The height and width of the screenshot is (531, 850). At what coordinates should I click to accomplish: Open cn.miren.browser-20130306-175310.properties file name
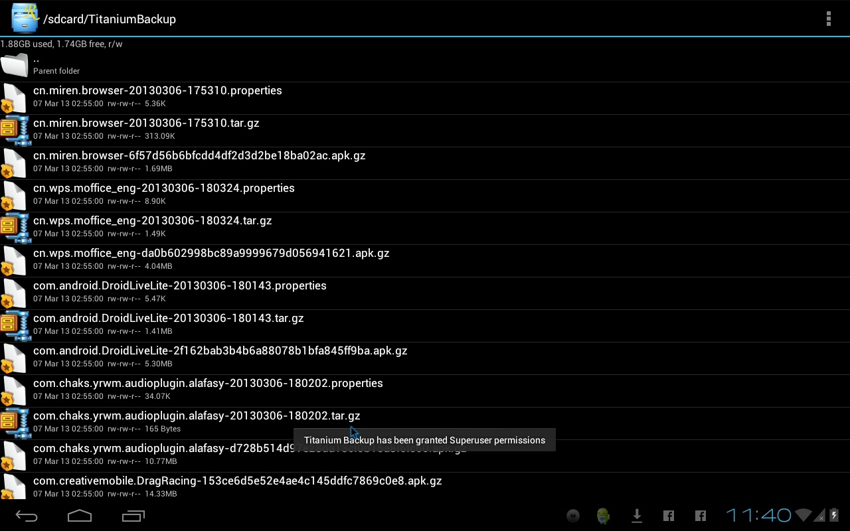point(157,90)
